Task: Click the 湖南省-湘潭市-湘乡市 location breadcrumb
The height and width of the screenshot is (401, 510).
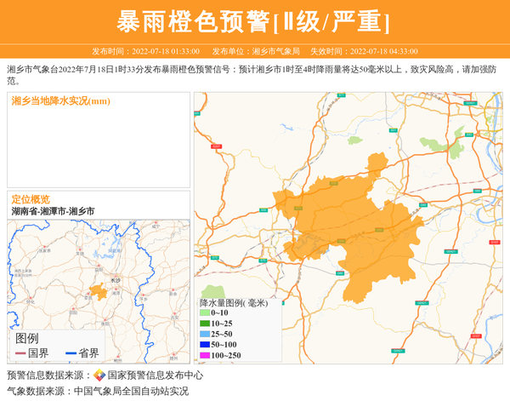Action: click(53, 210)
